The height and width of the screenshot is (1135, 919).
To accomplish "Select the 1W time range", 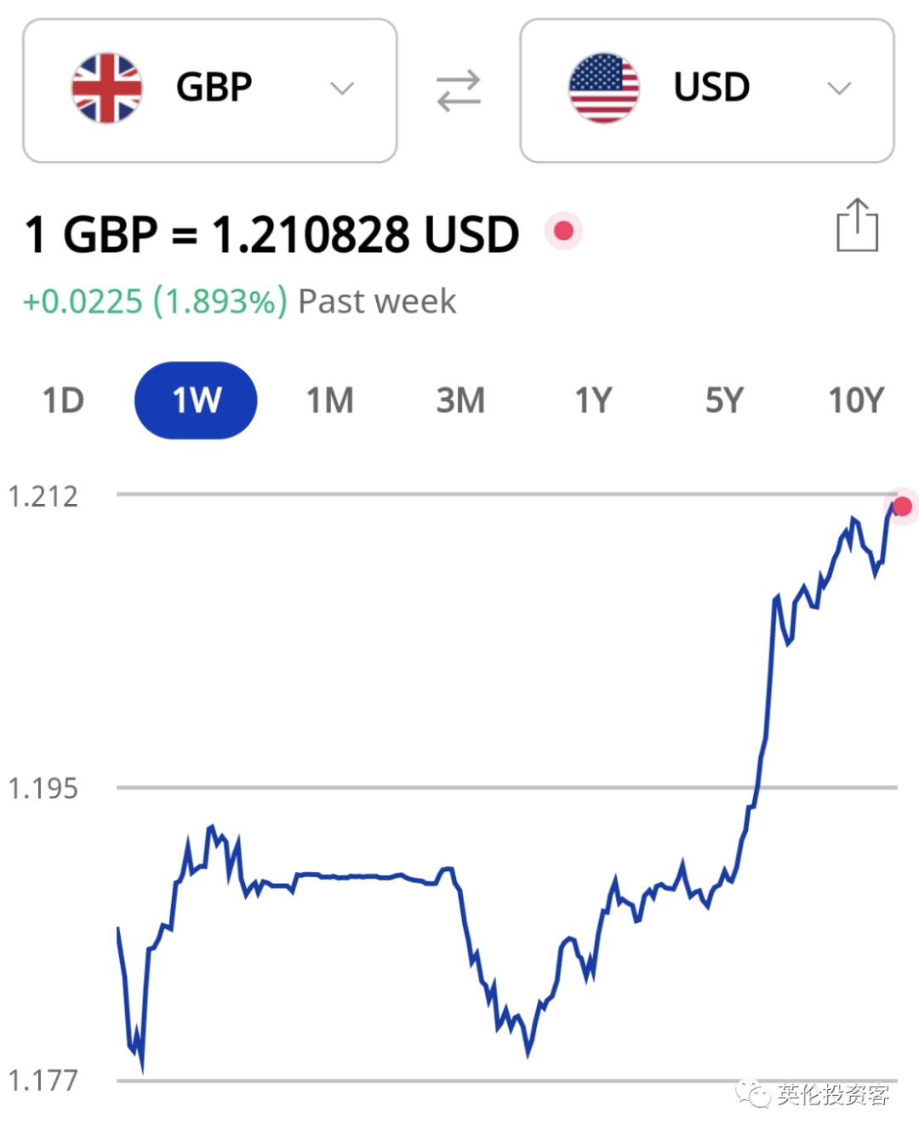I will (196, 400).
